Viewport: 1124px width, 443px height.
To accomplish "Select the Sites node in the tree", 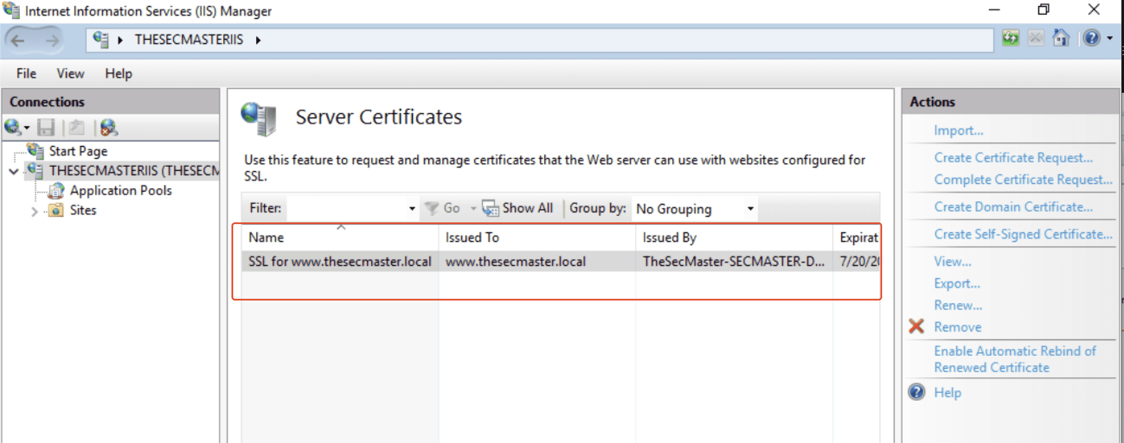I will tap(83, 210).
